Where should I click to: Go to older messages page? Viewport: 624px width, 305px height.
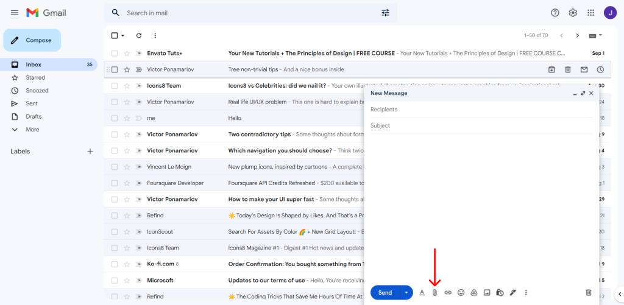pos(578,35)
